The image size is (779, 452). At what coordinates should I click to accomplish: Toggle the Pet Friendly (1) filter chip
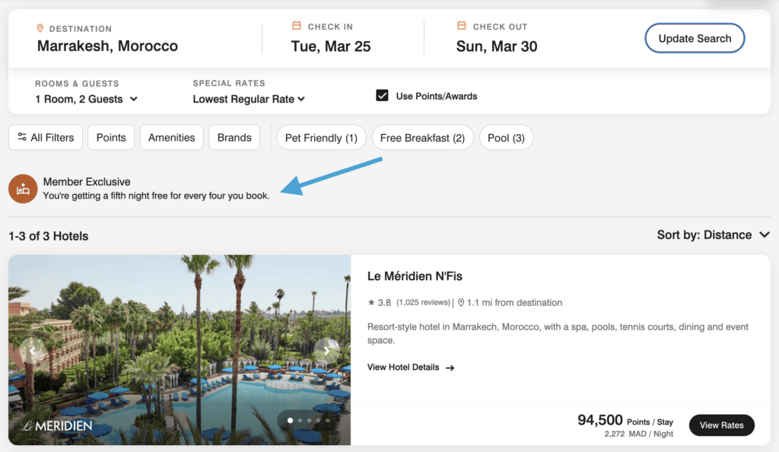tap(321, 138)
